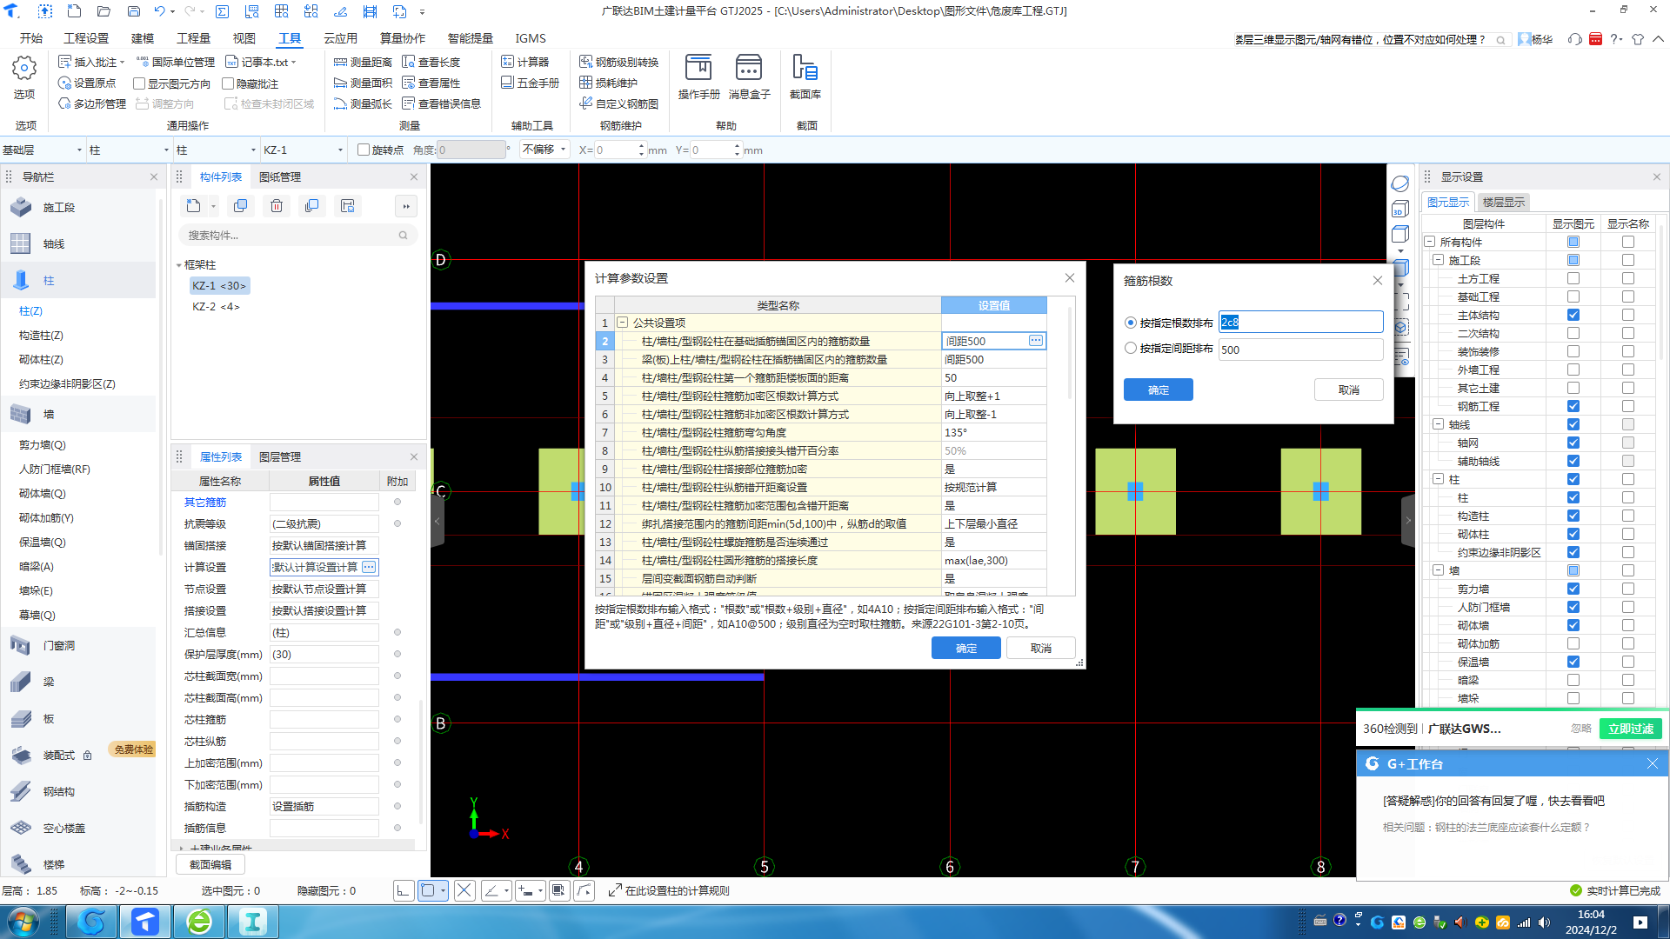Click 确定 in 计算参数设置 dialog
Screen dimensions: 1670x939
965,648
